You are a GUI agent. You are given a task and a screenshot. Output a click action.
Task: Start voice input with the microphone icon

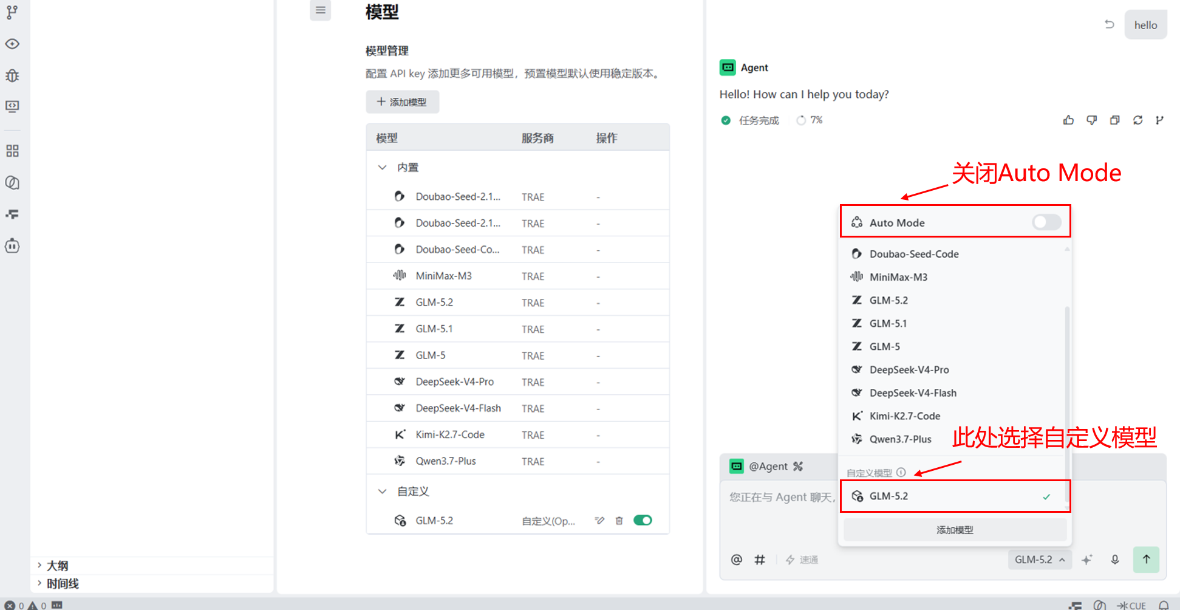click(1115, 560)
